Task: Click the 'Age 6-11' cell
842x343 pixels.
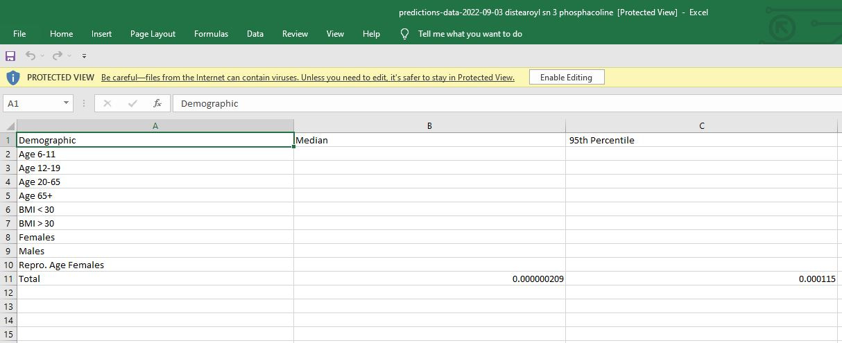Action: coord(155,154)
